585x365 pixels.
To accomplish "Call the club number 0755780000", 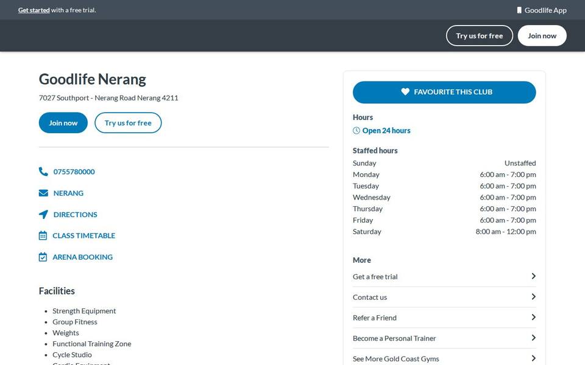I will [74, 172].
